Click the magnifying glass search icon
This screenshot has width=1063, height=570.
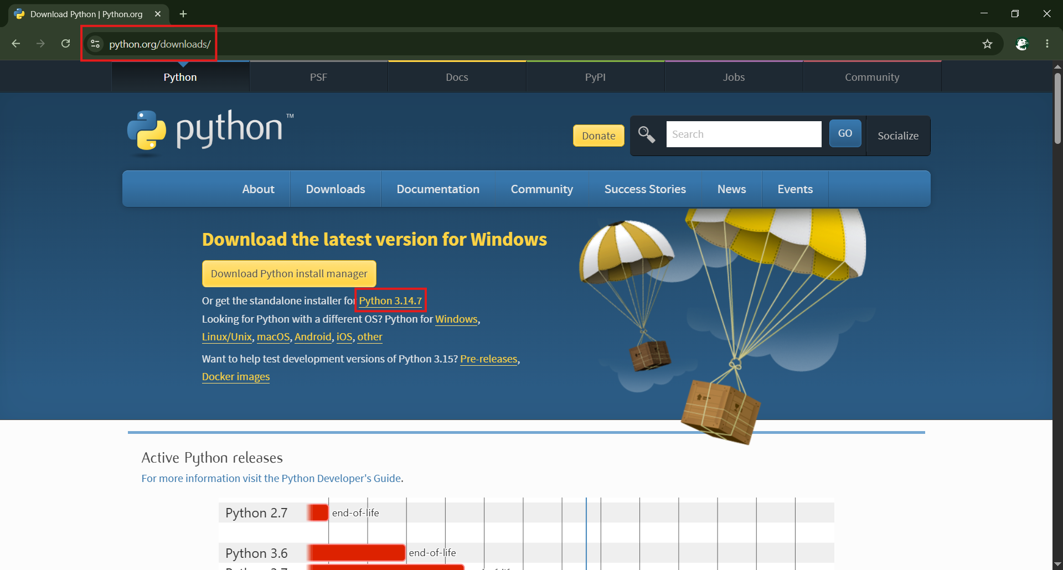click(646, 134)
